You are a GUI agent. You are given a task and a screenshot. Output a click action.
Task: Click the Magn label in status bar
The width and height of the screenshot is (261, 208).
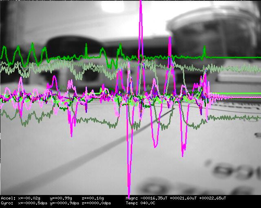[x=132, y=198]
